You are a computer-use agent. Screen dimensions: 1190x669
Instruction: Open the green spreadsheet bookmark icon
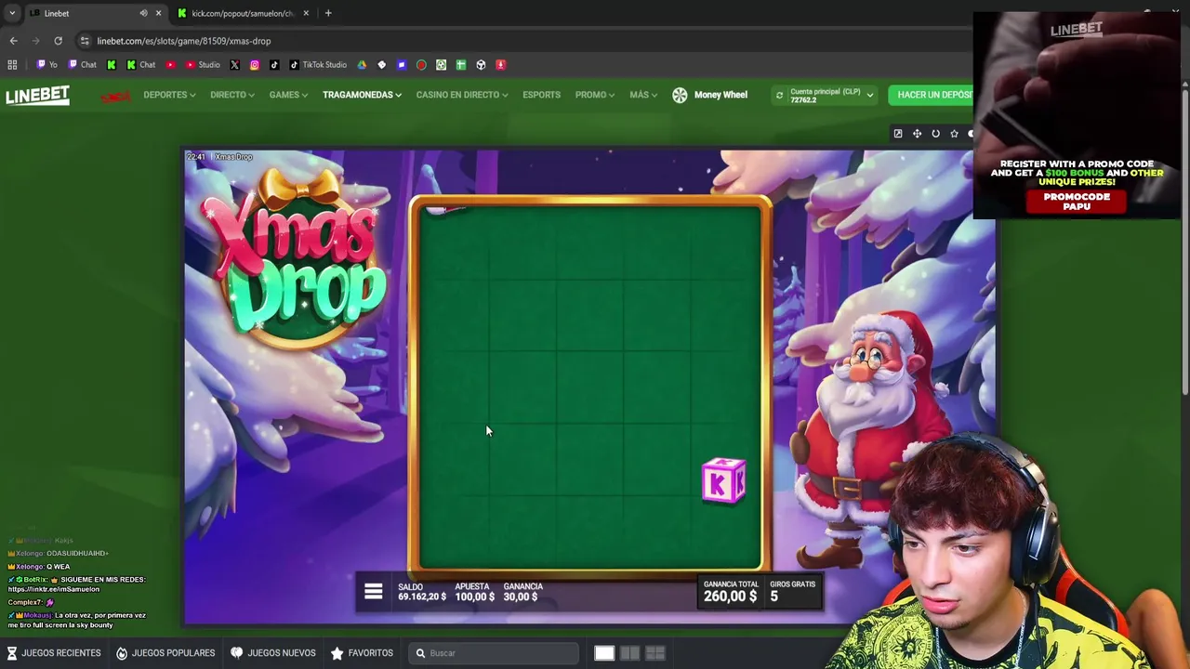tap(460, 65)
